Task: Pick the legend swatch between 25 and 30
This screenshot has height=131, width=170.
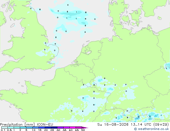Action: [x=54, y=128]
